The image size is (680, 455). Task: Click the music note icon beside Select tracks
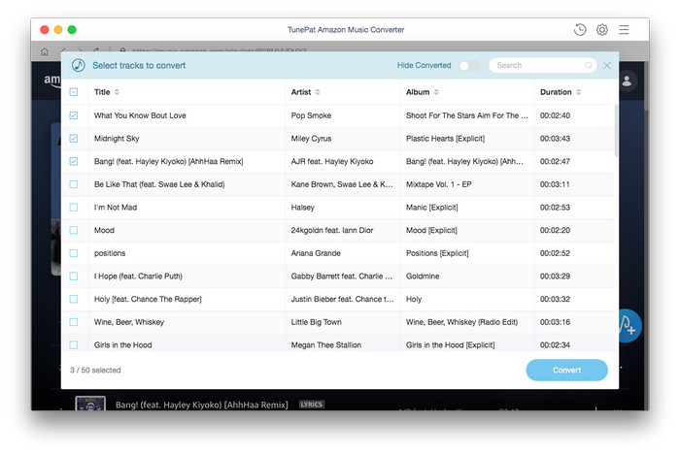(x=78, y=65)
